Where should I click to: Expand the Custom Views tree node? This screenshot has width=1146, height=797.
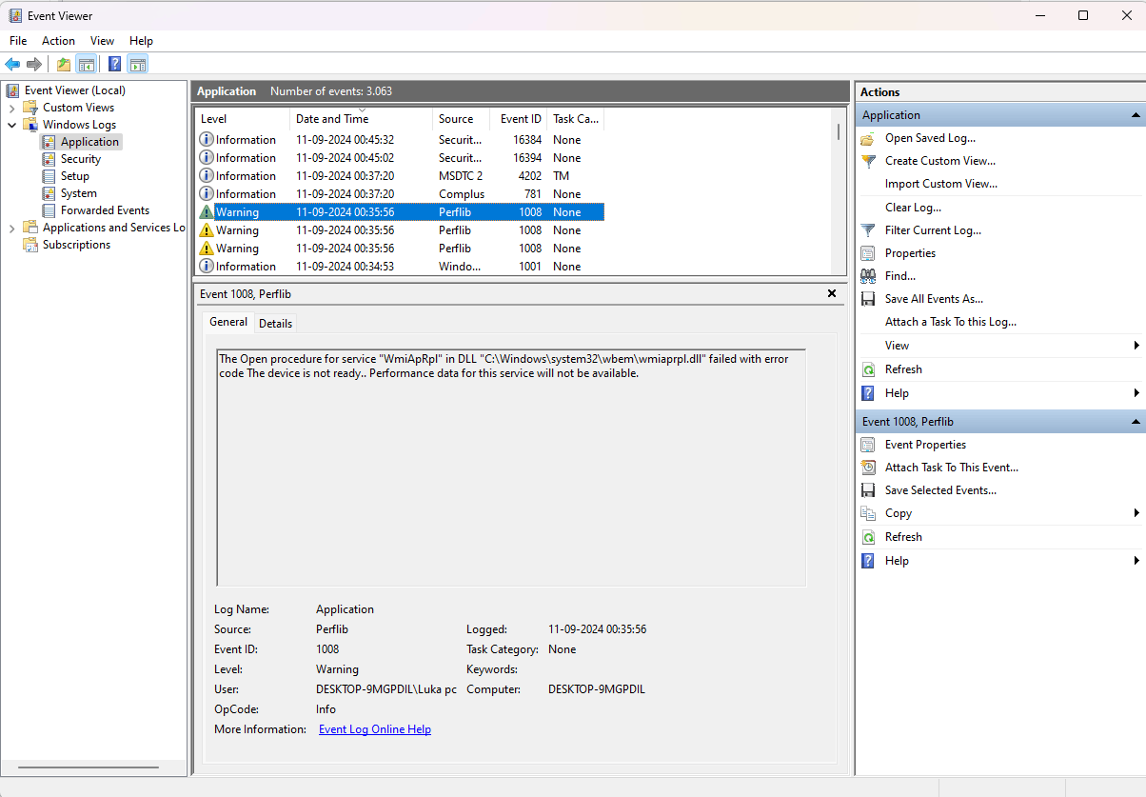[11, 108]
